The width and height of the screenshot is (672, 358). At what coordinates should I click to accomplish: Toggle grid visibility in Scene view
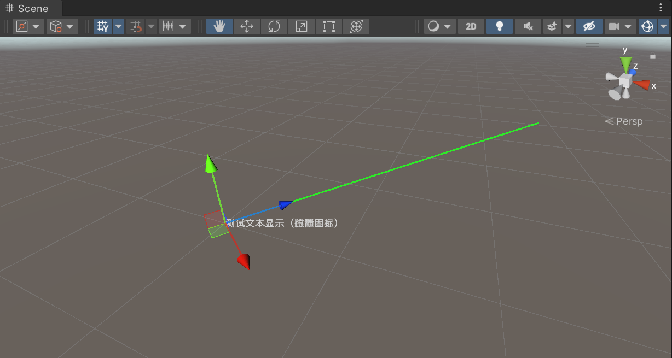[x=103, y=26]
